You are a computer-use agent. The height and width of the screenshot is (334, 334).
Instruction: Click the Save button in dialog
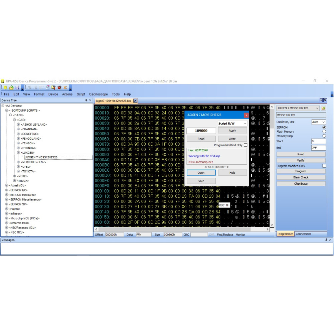[x=201, y=181]
